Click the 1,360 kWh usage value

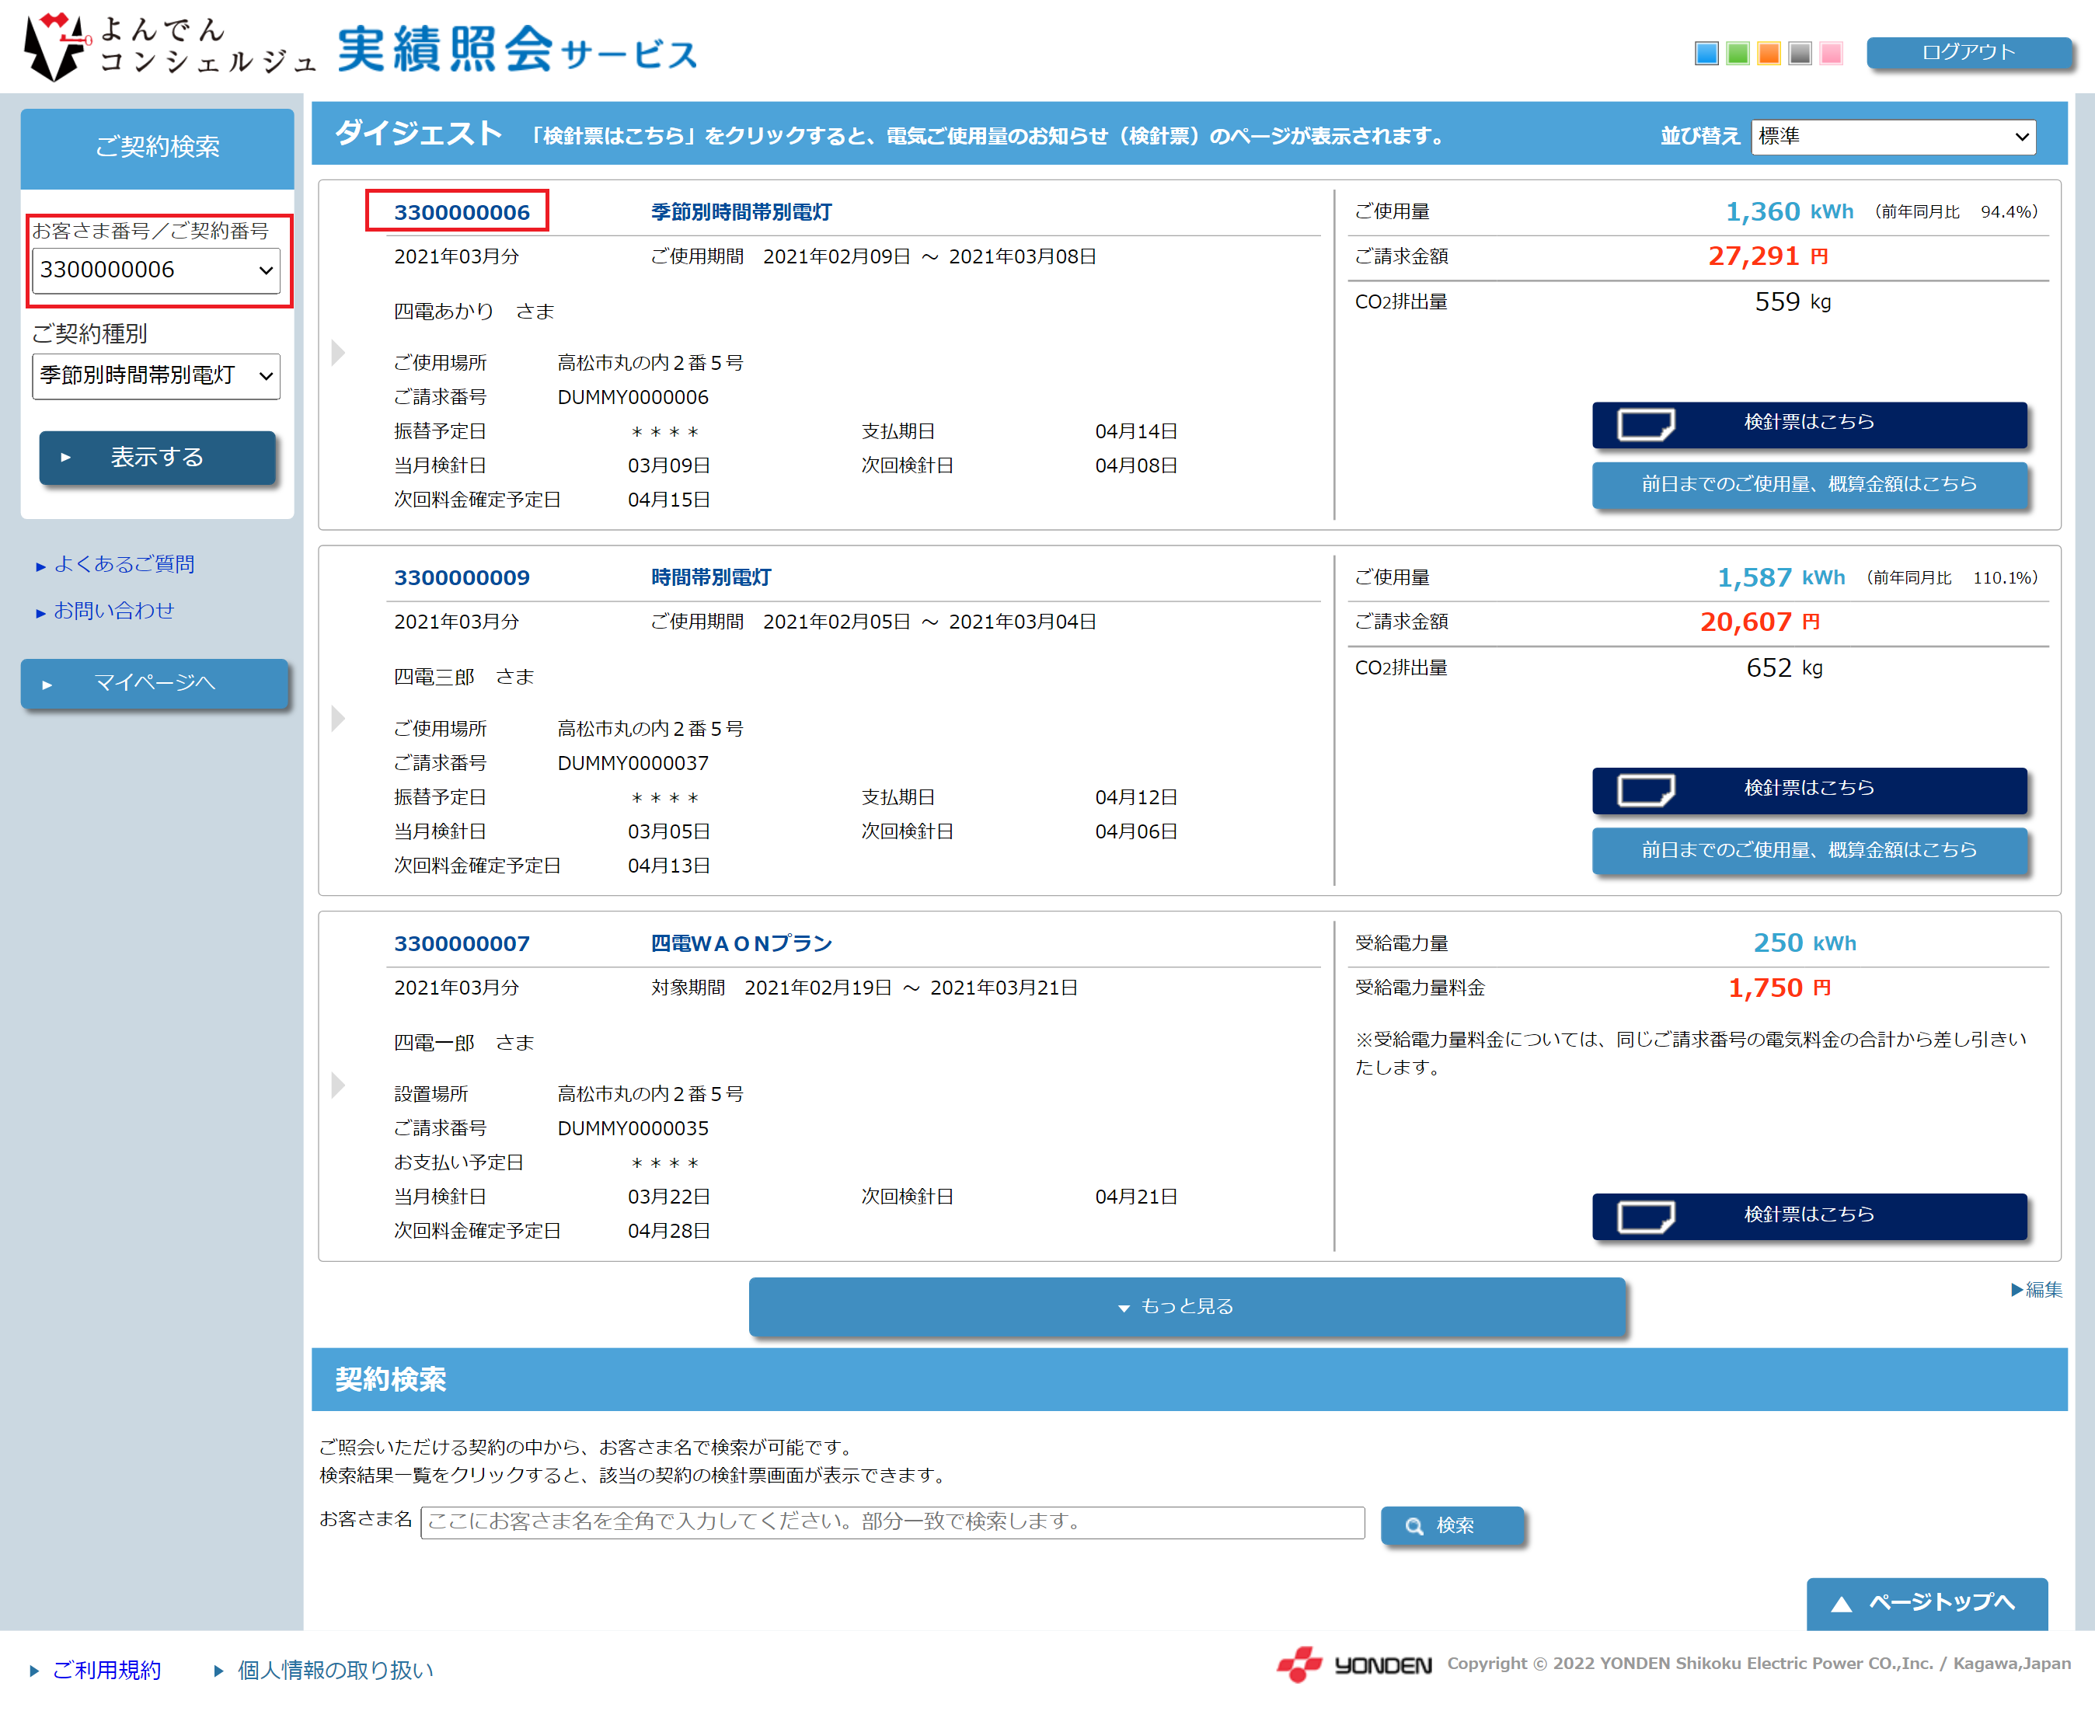point(1789,212)
